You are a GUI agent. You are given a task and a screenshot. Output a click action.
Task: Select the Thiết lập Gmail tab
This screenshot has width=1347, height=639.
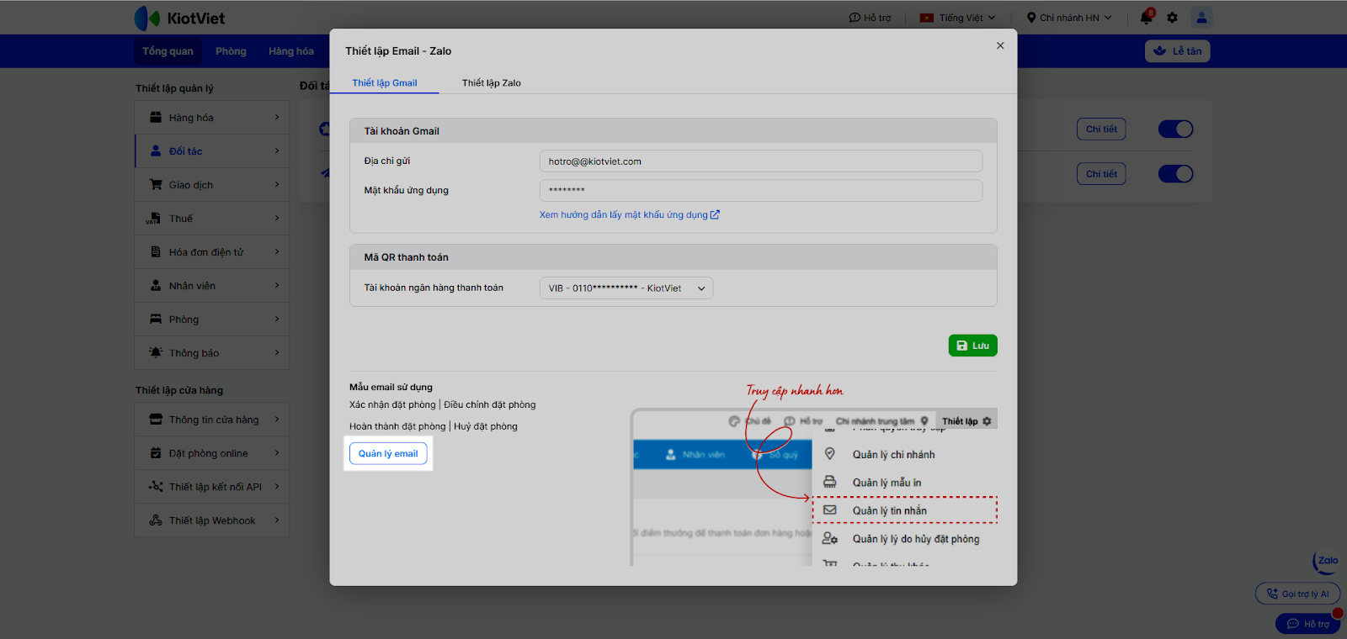385,83
